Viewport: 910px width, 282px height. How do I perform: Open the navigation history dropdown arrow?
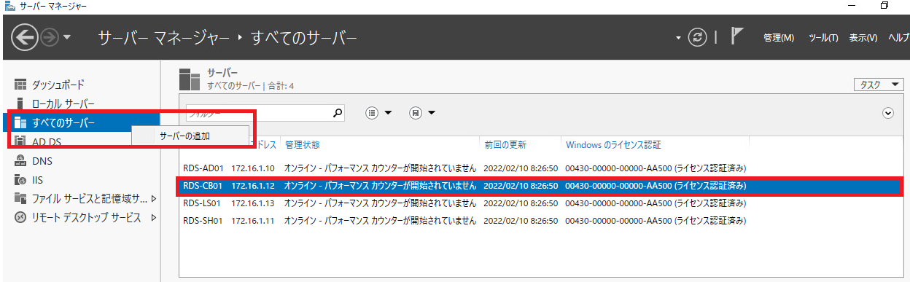[68, 38]
